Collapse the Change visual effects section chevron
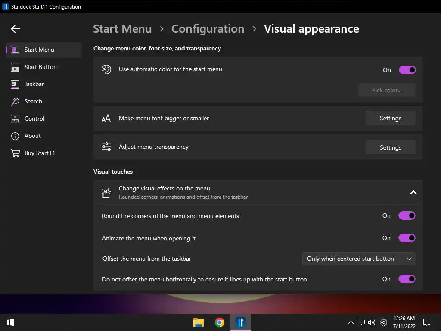The width and height of the screenshot is (441, 331). [x=413, y=193]
